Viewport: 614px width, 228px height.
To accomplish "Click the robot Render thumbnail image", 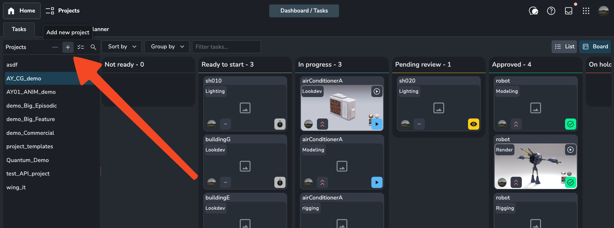I will coord(535,166).
